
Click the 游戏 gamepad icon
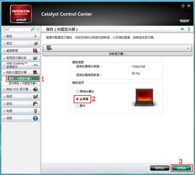pos(36,103)
